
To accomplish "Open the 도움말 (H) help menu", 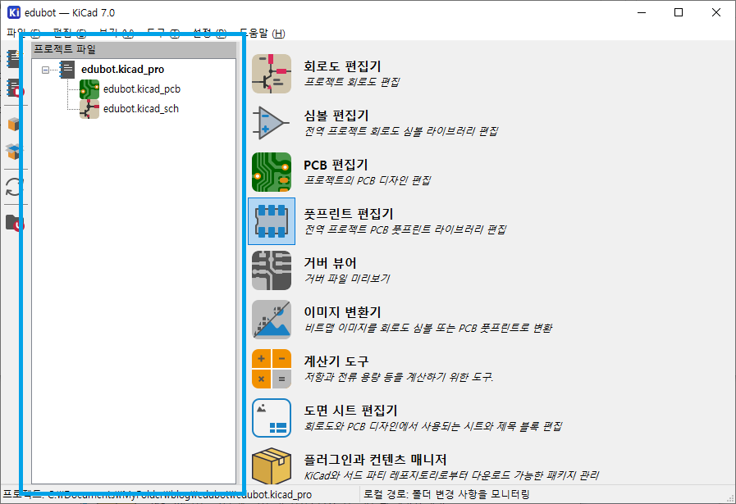I will [x=262, y=33].
